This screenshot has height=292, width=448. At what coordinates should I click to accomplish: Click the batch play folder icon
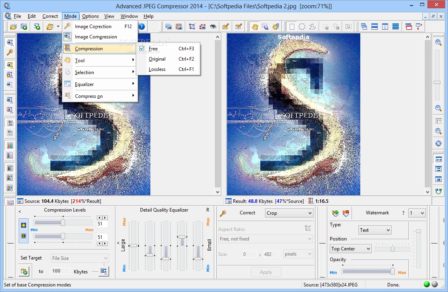(24, 27)
